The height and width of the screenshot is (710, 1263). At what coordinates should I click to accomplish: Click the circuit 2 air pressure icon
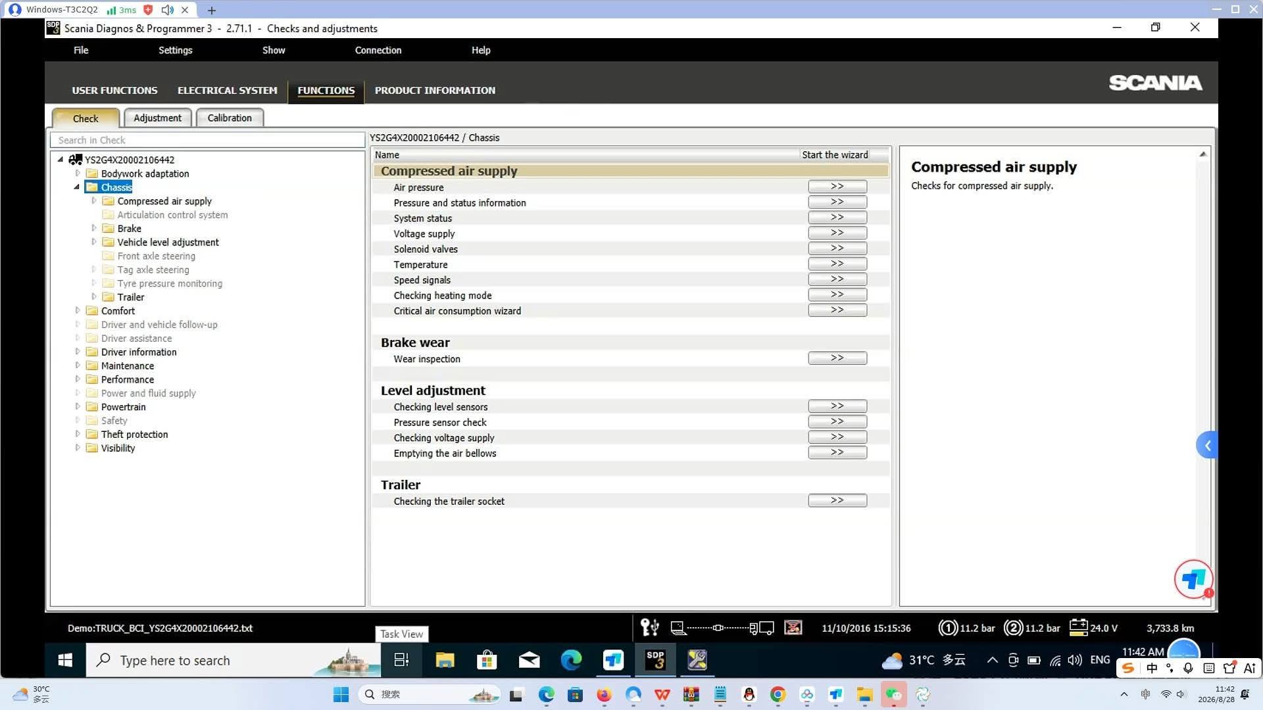tap(1013, 628)
